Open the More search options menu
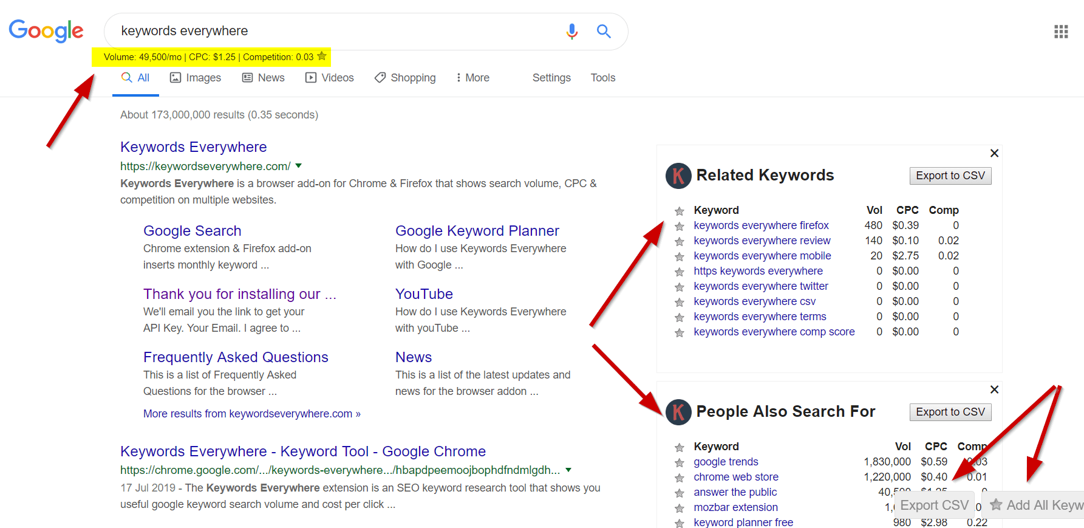The height and width of the screenshot is (528, 1084). point(472,78)
